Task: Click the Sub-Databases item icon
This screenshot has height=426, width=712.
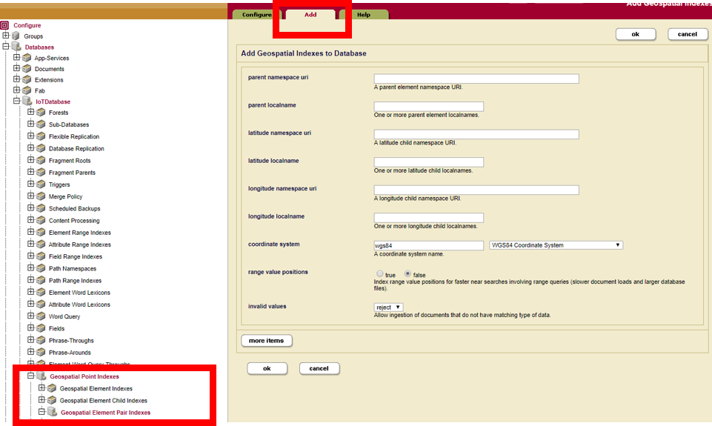Action: (41, 124)
